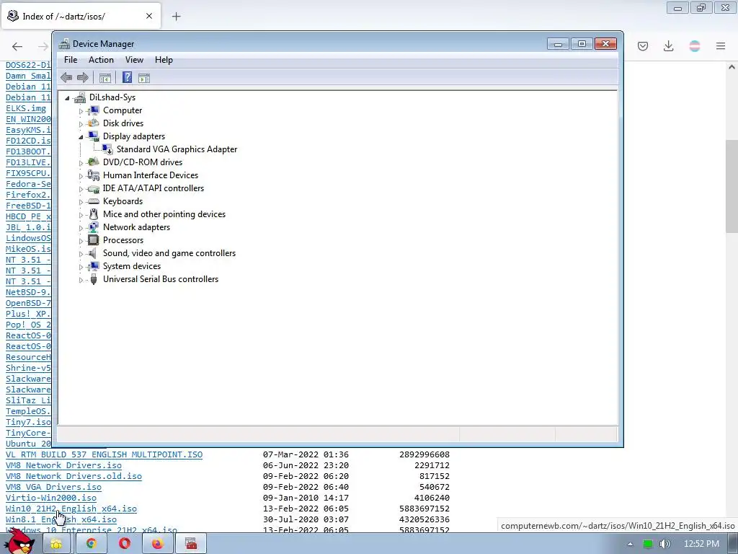Click the Forward arrow in Device Manager toolbar
738x554 pixels.
pyautogui.click(x=82, y=78)
